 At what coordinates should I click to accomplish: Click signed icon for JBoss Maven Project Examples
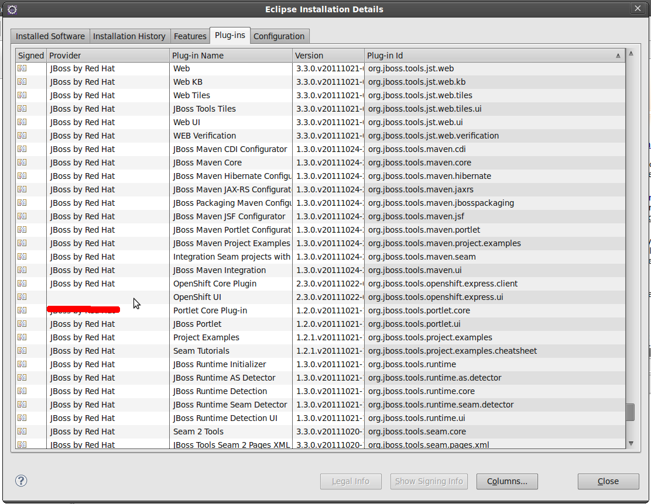[x=22, y=243]
